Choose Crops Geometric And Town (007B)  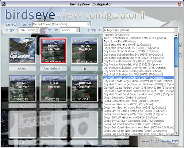tap(139, 101)
